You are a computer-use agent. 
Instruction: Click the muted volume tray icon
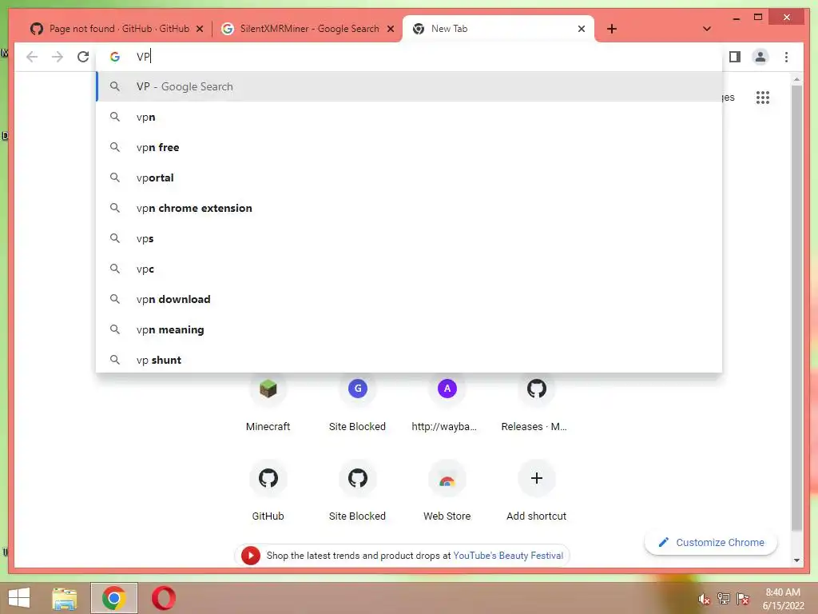pos(705,599)
